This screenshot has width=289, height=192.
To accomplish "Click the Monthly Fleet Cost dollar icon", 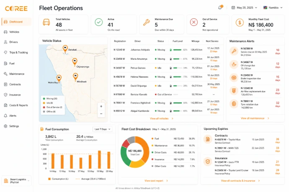I will (x=240, y=23).
